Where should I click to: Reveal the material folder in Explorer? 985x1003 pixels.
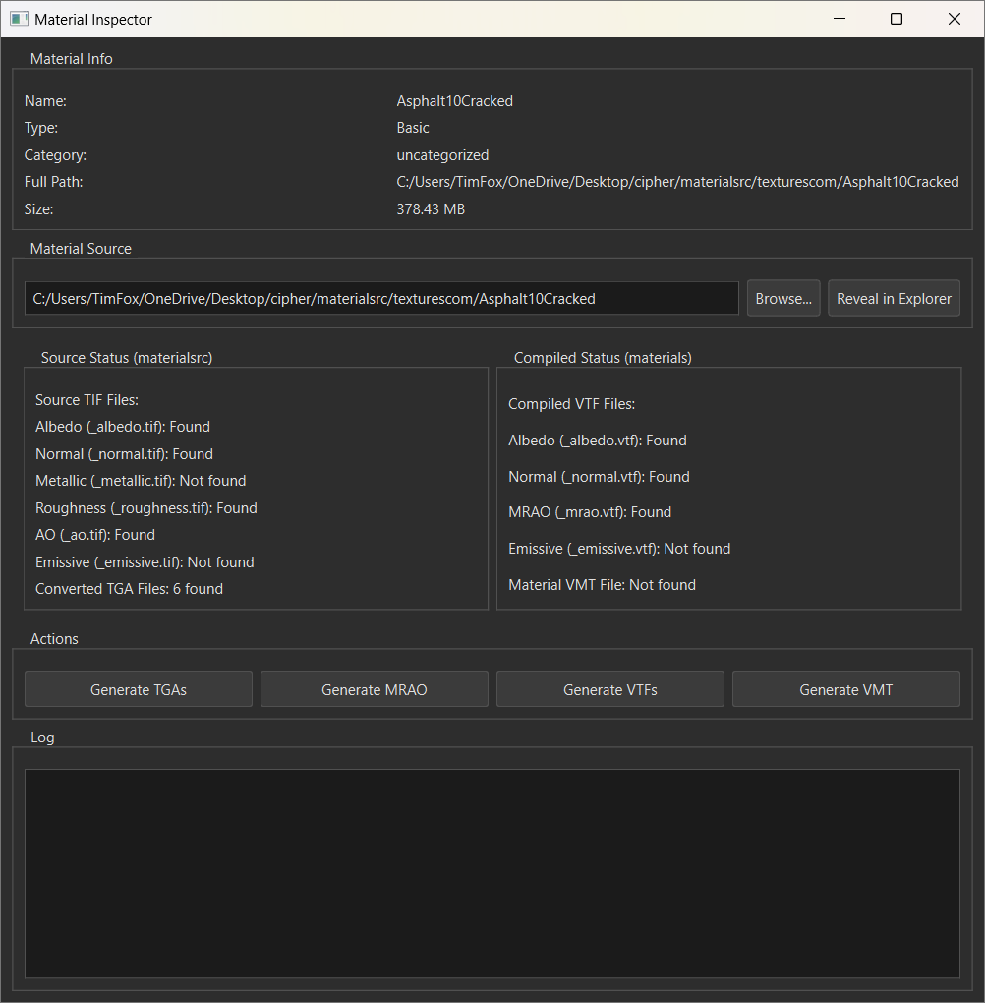(x=894, y=298)
